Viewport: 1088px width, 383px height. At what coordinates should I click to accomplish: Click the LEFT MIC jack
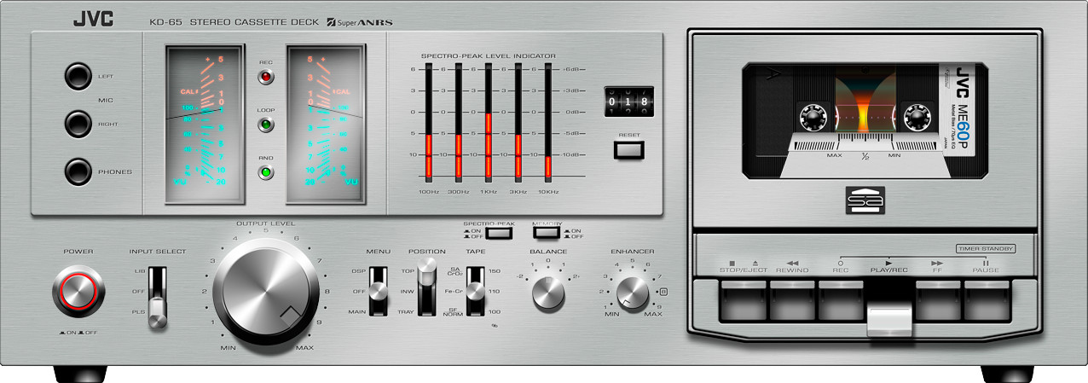tap(78, 76)
